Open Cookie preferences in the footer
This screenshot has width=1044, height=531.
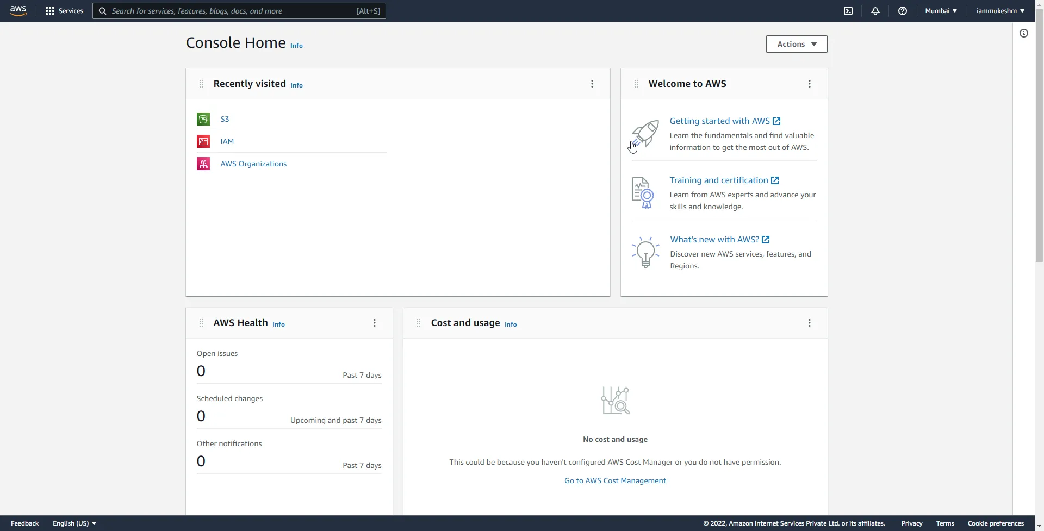pos(995,523)
